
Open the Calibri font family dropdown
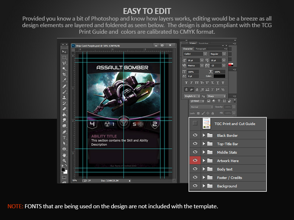pos(205,54)
